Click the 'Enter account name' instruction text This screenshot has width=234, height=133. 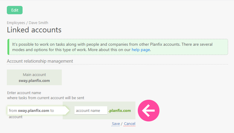(24, 93)
